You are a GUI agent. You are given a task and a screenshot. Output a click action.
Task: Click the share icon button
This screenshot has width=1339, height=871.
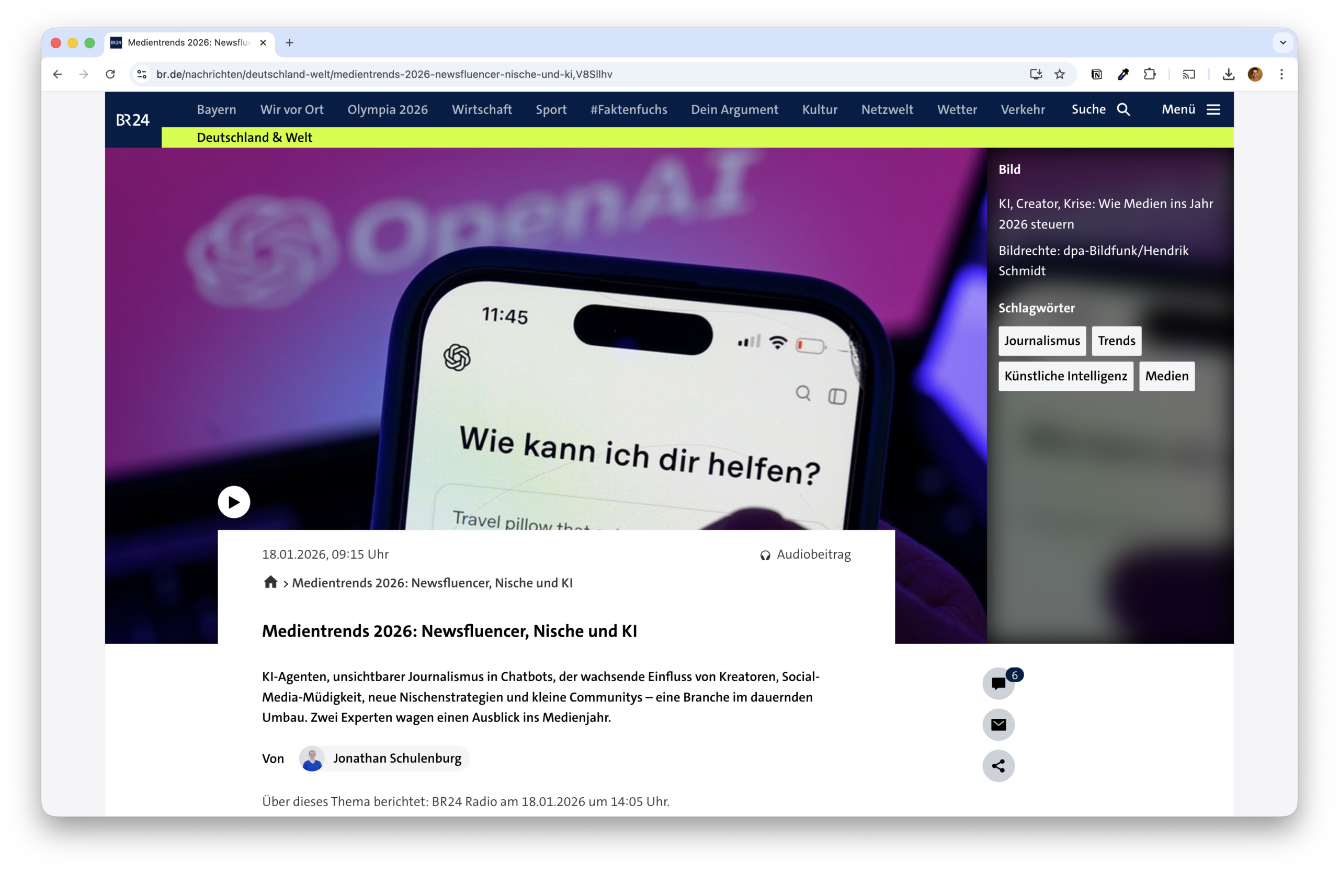998,766
